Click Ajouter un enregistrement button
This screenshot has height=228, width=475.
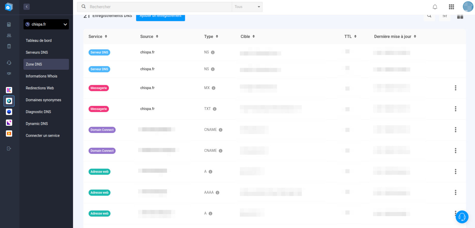[x=160, y=17]
